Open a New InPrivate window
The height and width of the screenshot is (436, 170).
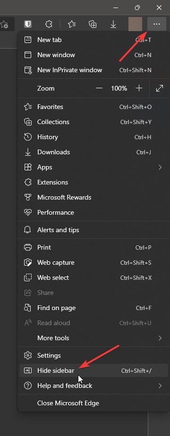(93, 70)
